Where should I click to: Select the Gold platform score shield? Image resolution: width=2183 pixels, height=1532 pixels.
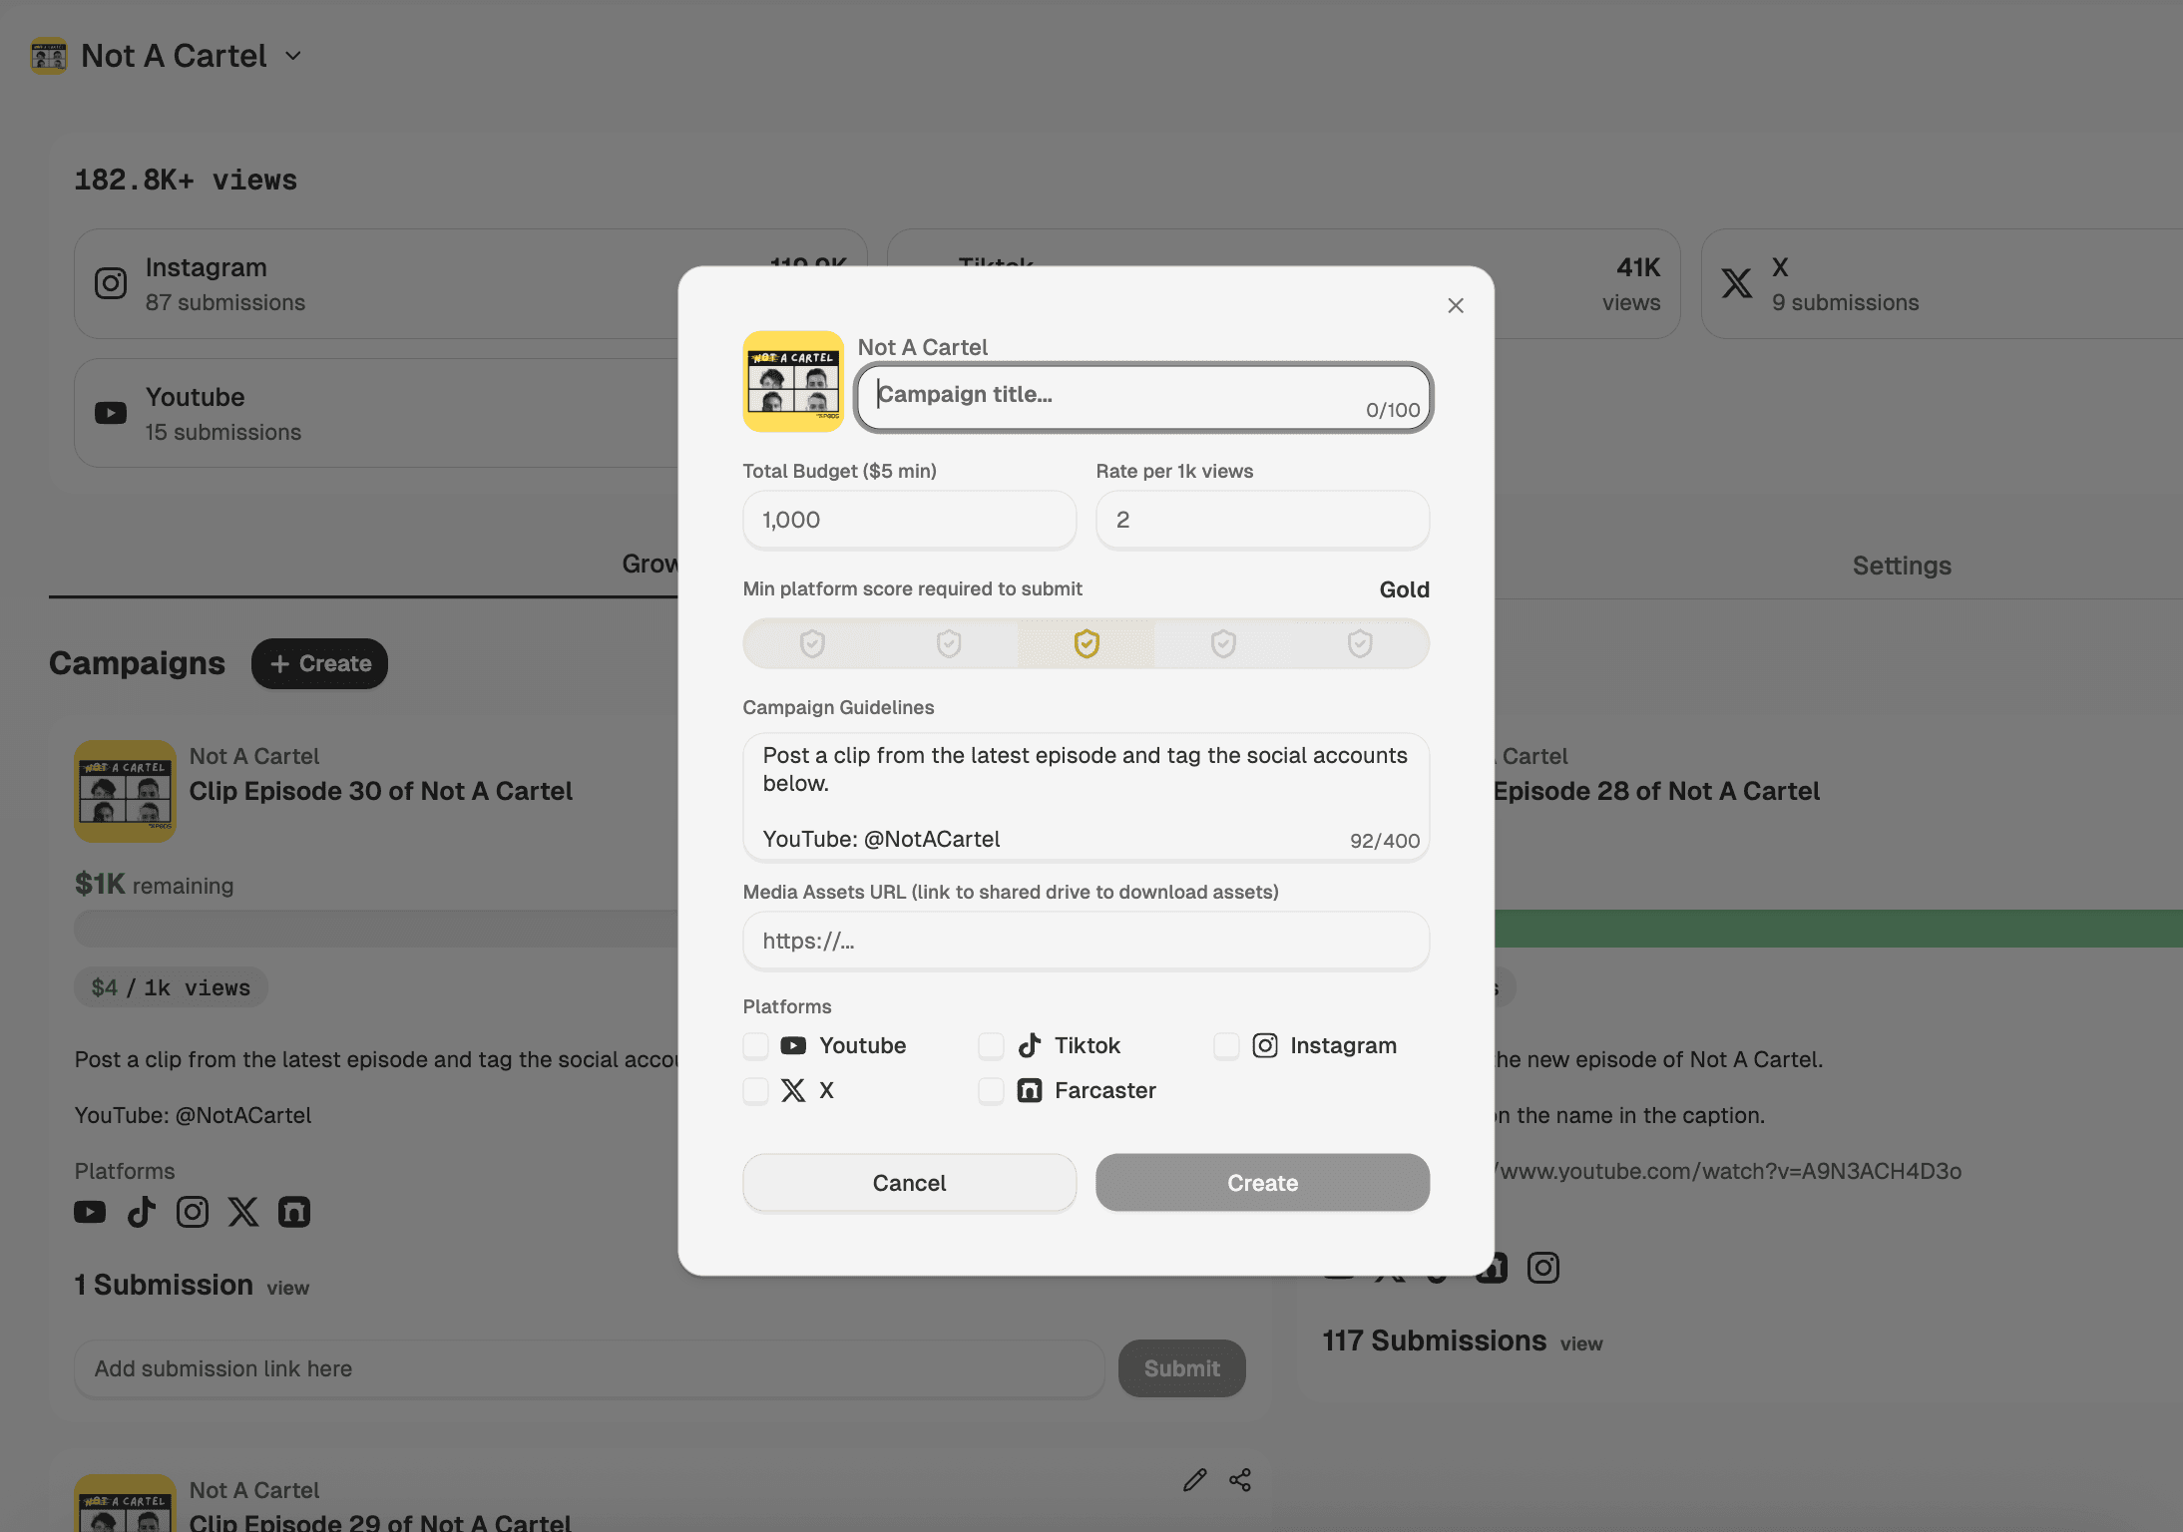click(x=1087, y=643)
